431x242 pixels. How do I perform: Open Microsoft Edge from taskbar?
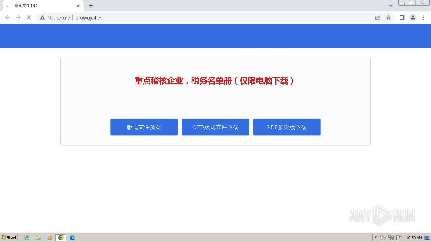(72, 238)
